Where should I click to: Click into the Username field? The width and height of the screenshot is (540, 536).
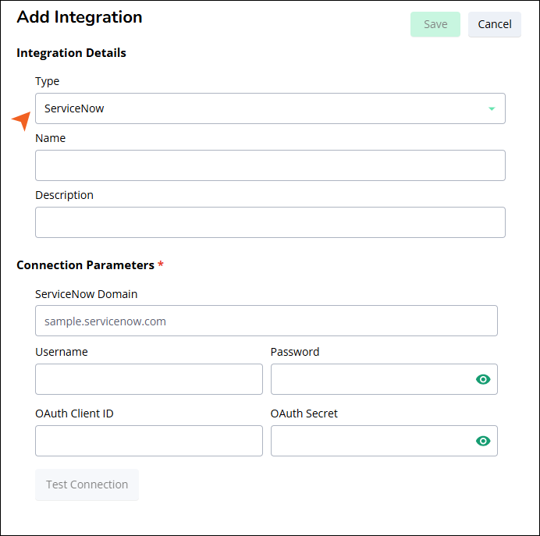pyautogui.click(x=149, y=379)
